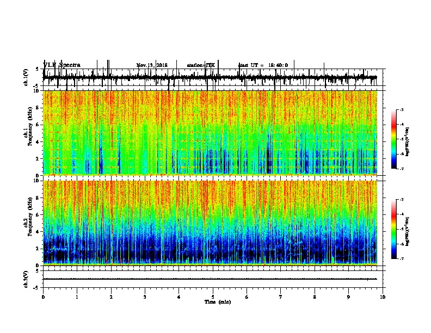Viewport: 431px width, 333px height.
Task: Click the "-7" label on ch.2 colorbar
Action: (x=401, y=258)
